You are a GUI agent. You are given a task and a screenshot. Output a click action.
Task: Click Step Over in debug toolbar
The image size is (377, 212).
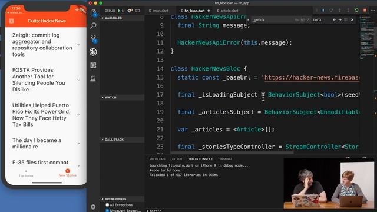pos(331,11)
